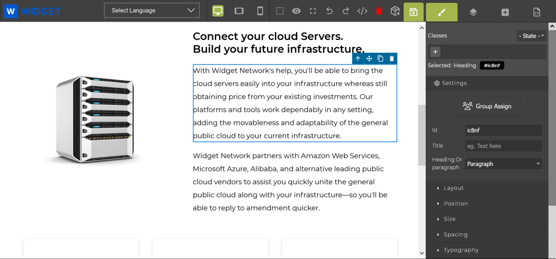Enter fullscreen mode icon

(313, 11)
